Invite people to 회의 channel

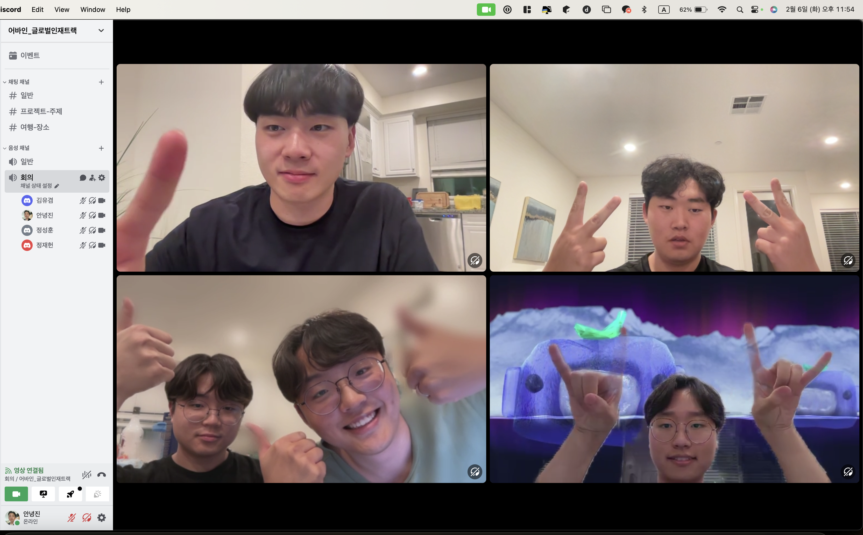tap(93, 178)
